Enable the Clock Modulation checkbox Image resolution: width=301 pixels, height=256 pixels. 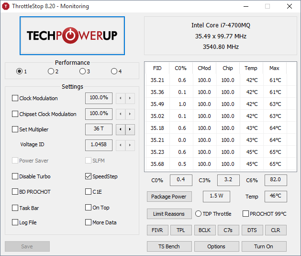point(15,98)
